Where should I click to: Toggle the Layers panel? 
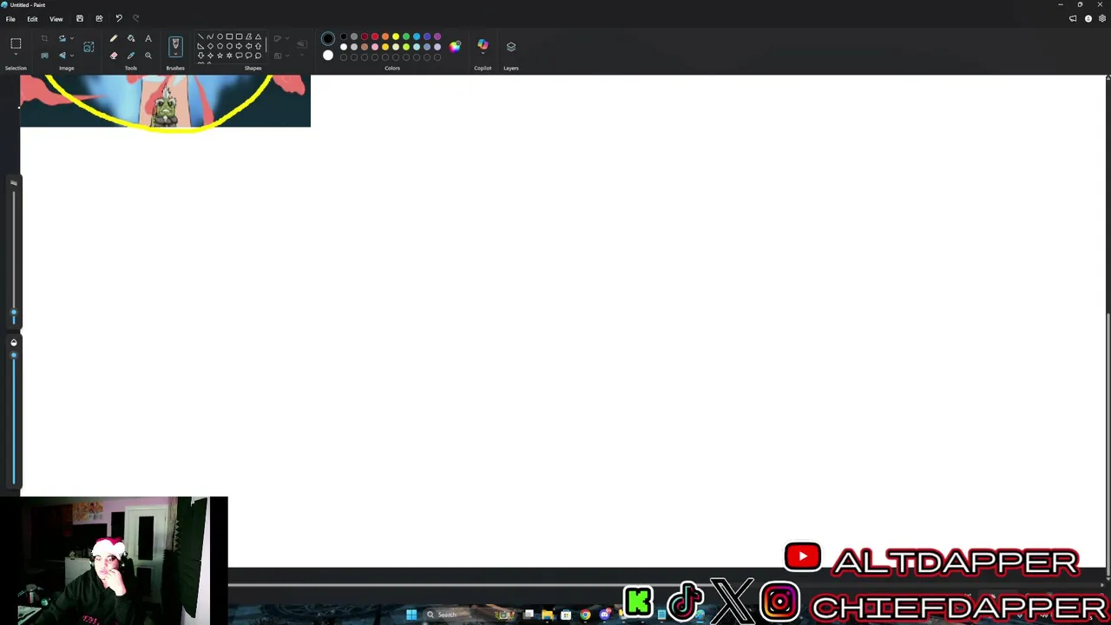click(511, 47)
